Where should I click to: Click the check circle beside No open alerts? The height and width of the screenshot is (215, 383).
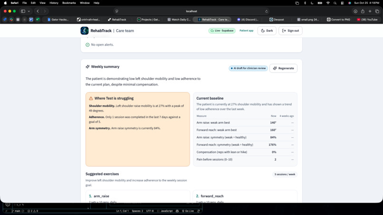pyautogui.click(x=87, y=45)
